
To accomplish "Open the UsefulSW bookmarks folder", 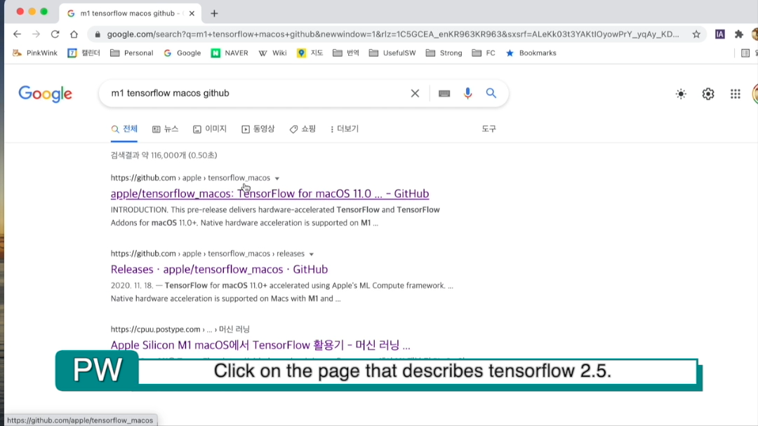I will pos(392,53).
